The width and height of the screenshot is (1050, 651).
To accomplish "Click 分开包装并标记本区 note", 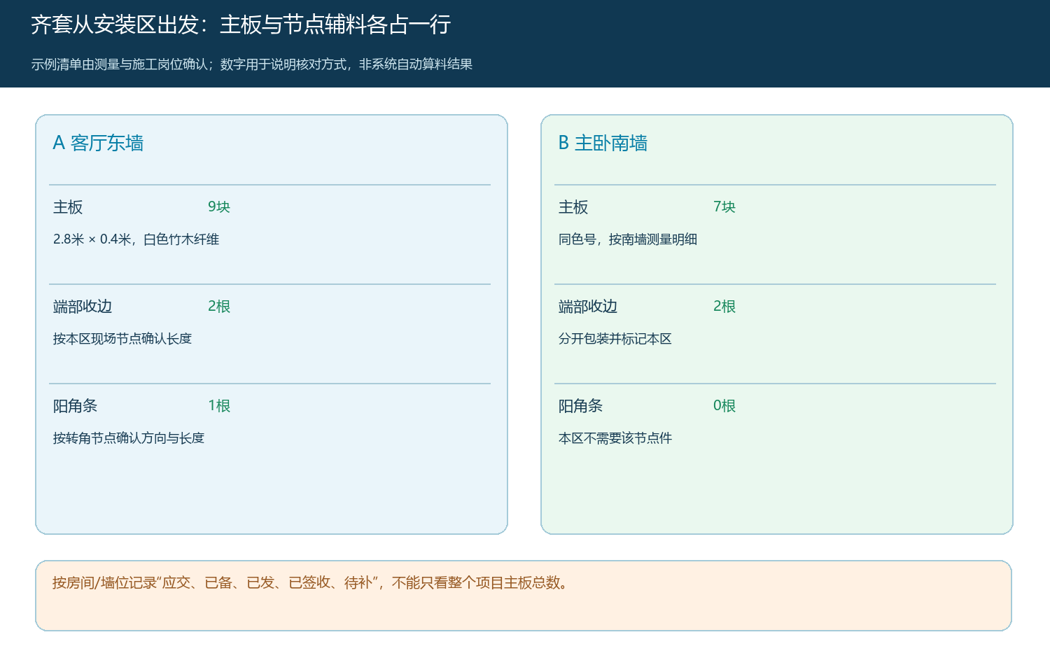I will point(615,339).
